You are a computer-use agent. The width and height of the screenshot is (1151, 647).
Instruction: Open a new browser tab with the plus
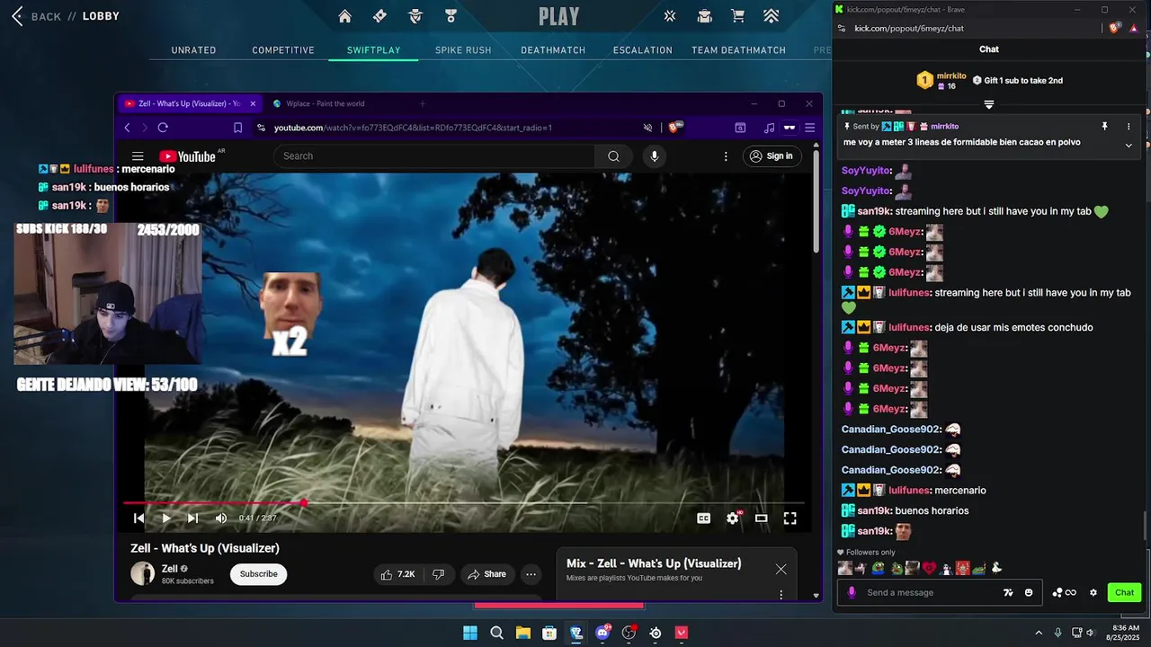tap(423, 103)
